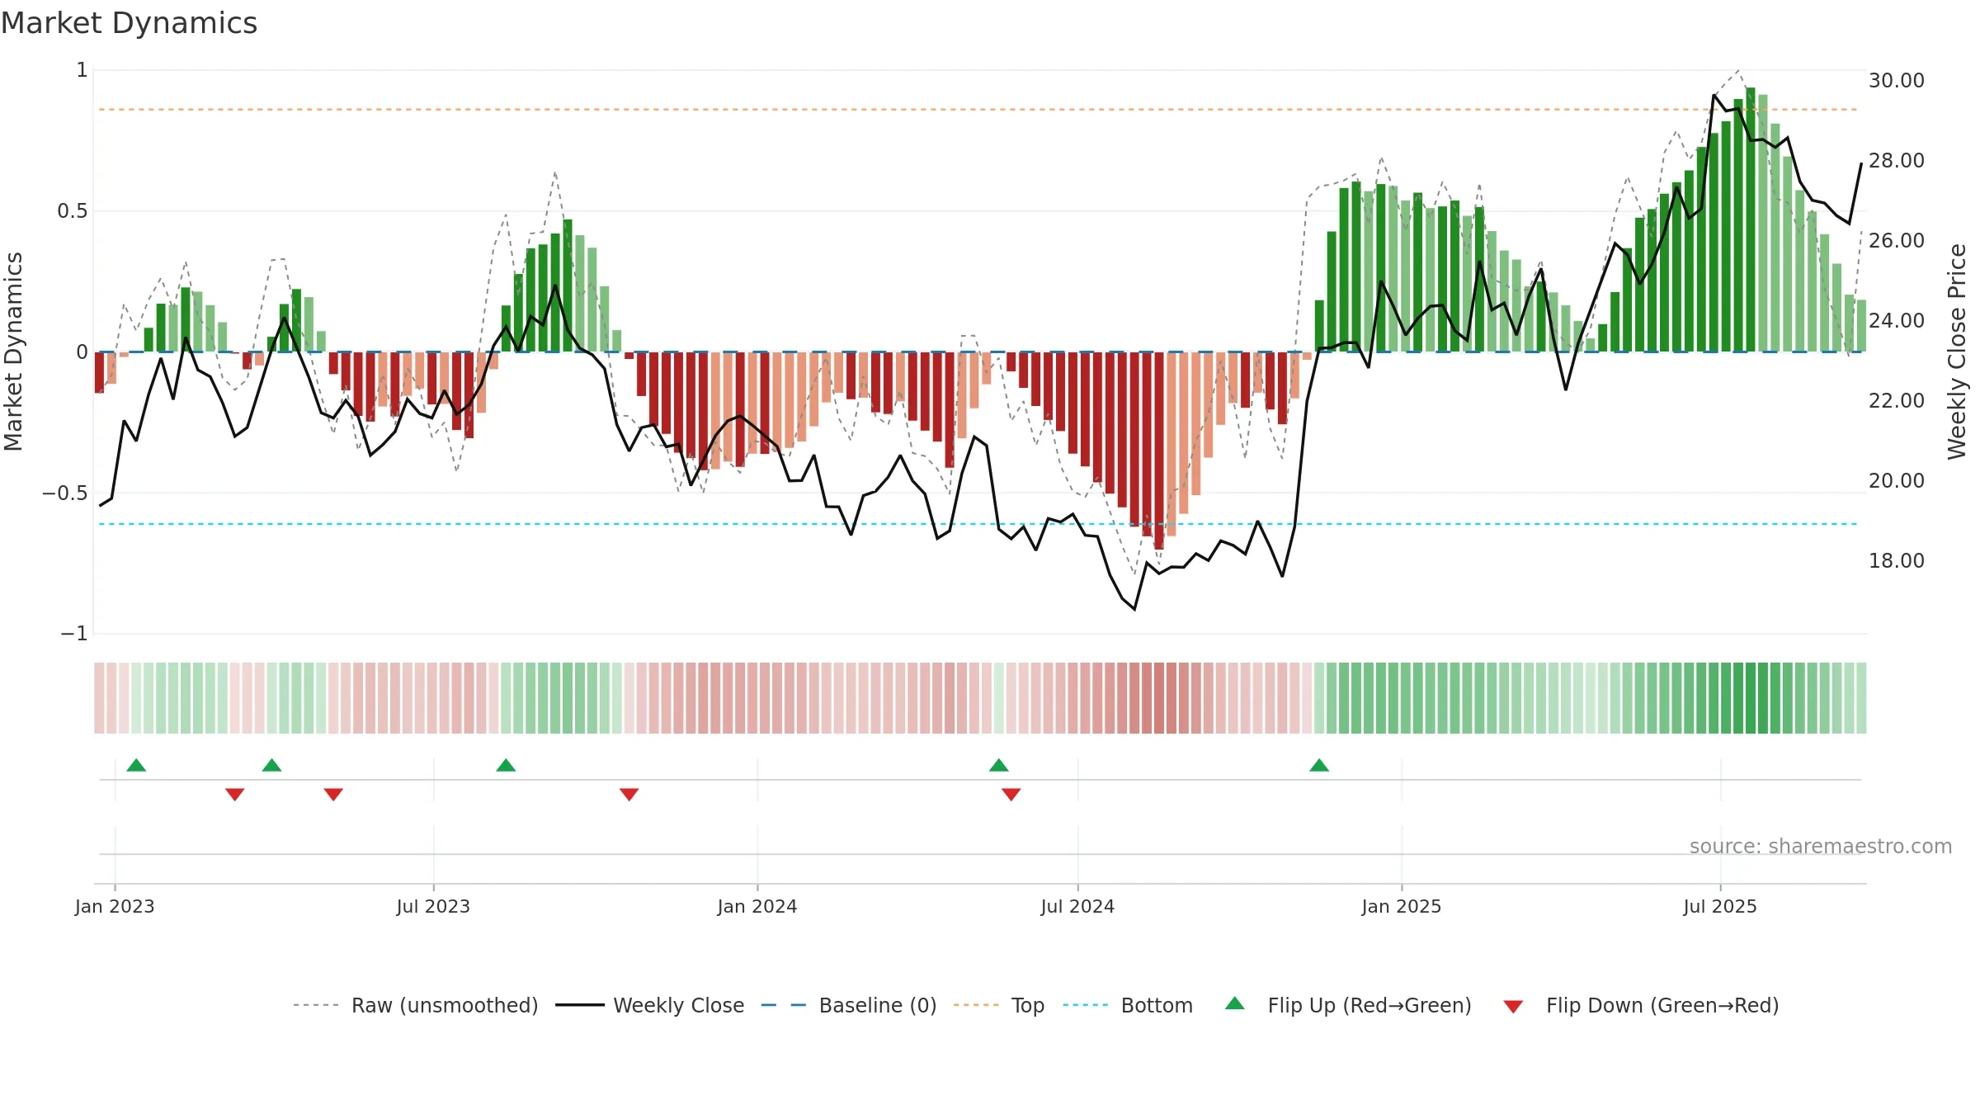The height and width of the screenshot is (1114, 1980).
Task: Click the blue dashed Baseline legend line
Action: click(784, 1005)
